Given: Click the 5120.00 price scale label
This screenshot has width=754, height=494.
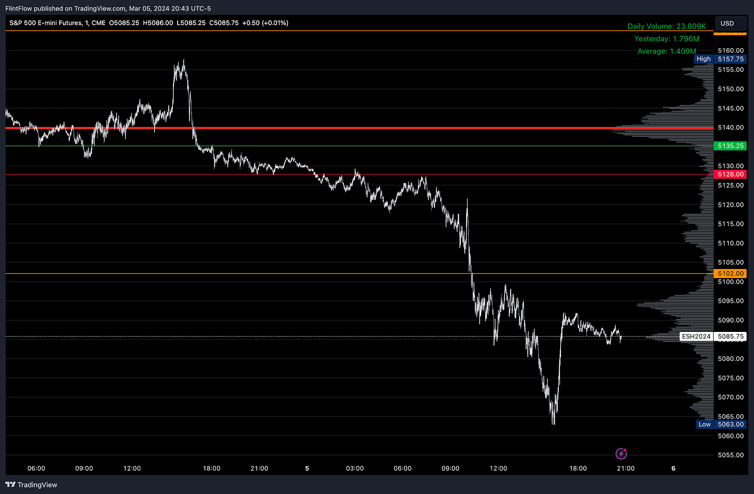Looking at the screenshot, I should coord(731,205).
